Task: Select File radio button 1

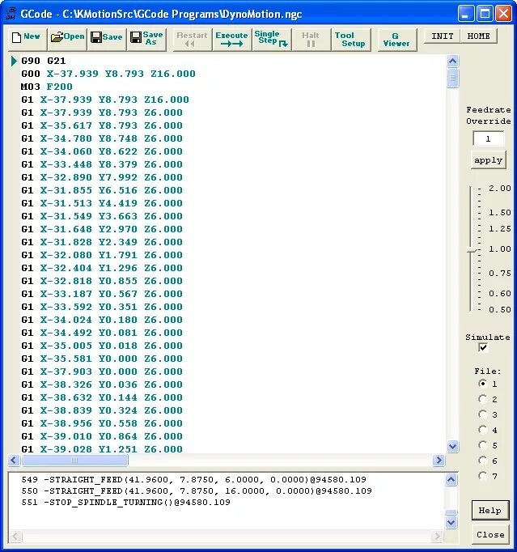Action: click(483, 384)
